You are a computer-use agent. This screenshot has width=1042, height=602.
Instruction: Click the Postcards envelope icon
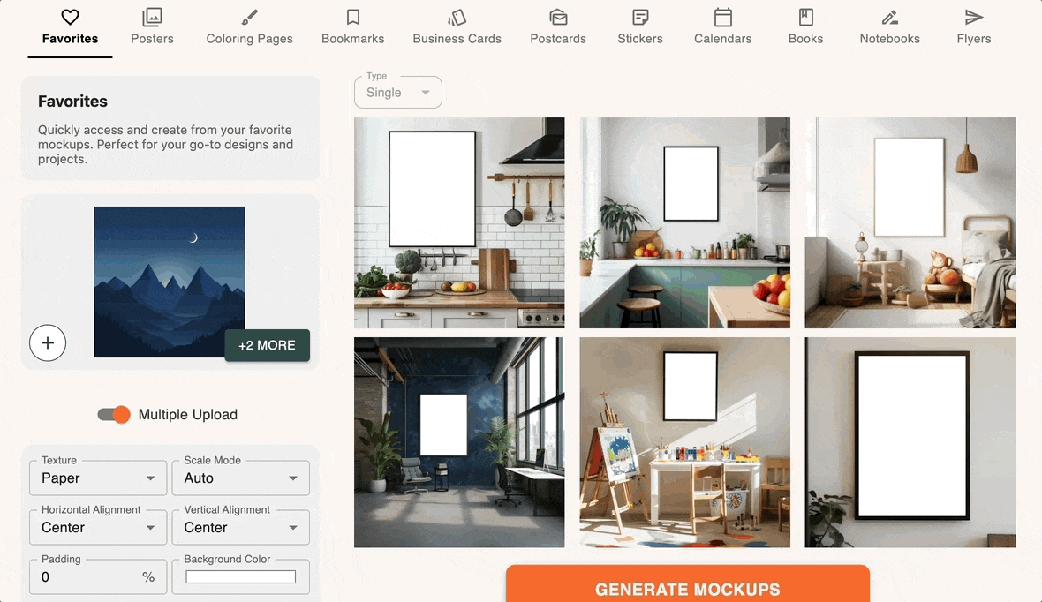(x=558, y=17)
